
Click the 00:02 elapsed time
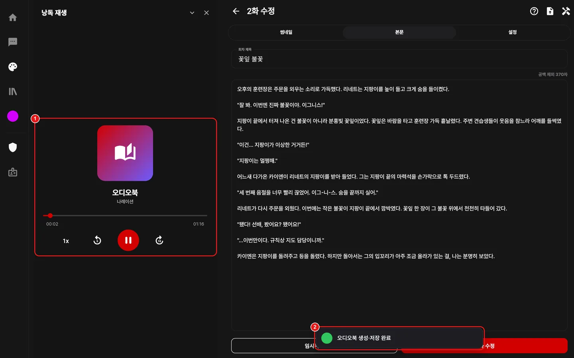pos(52,224)
